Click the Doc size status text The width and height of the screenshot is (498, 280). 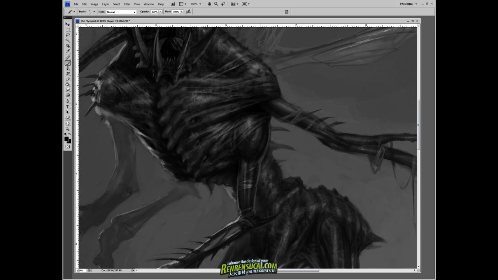pyautogui.click(x=112, y=270)
